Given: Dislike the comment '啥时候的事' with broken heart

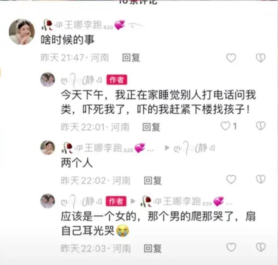Looking at the screenshot, I should (x=261, y=58).
